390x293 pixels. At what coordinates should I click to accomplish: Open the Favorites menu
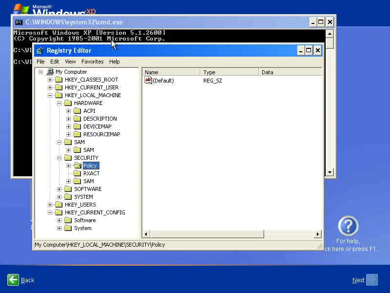click(93, 62)
